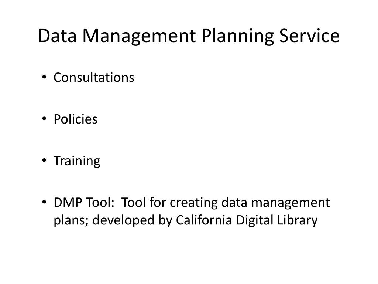The image size is (378, 284).
Task: Click the "DMP Tool:" label text
Action: tap(84, 202)
